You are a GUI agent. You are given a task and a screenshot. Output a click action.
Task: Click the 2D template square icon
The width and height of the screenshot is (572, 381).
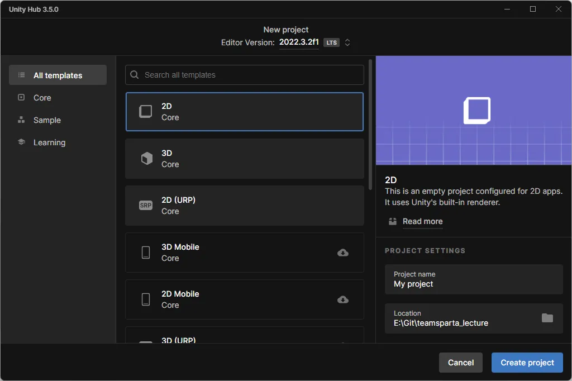click(x=146, y=111)
